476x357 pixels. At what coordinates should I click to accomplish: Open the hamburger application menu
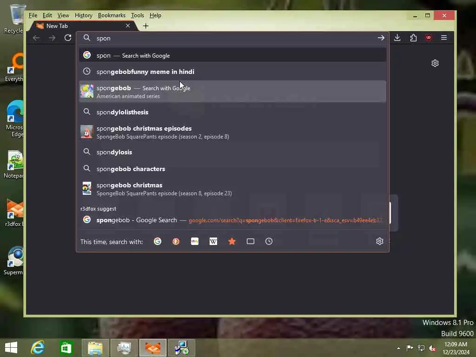click(444, 38)
